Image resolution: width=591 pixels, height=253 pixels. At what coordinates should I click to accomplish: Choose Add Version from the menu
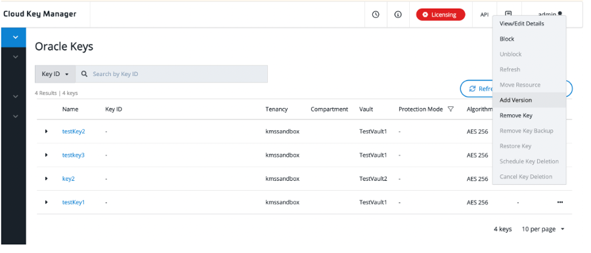pos(529,100)
